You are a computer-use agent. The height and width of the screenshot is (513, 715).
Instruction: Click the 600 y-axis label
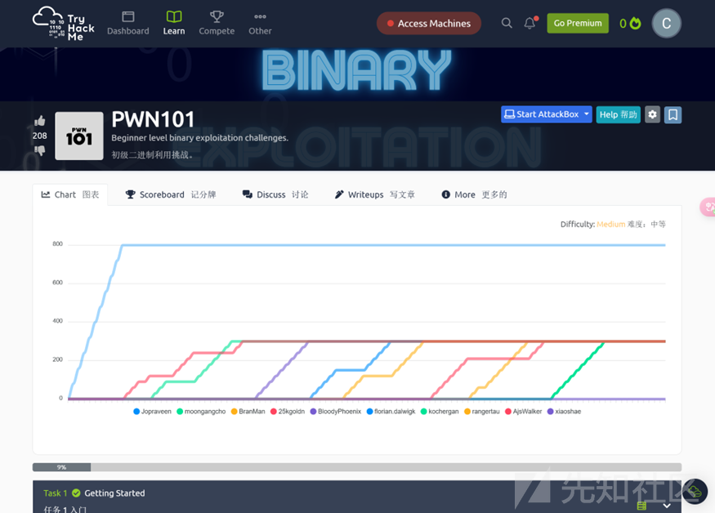pos(57,283)
